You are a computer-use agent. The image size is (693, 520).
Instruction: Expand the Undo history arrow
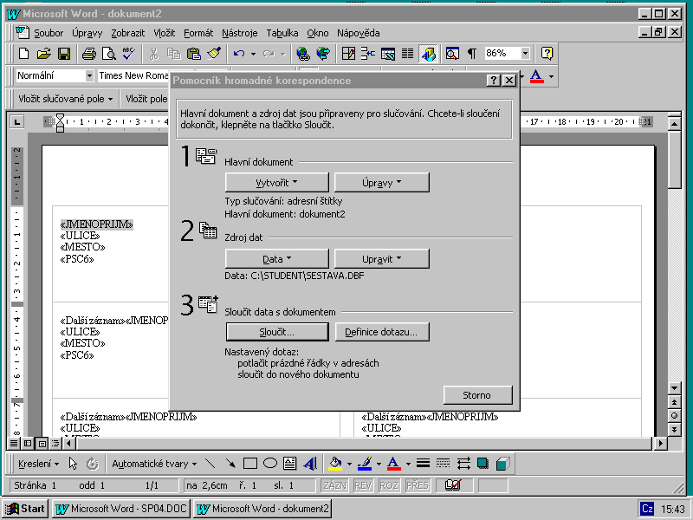point(253,54)
